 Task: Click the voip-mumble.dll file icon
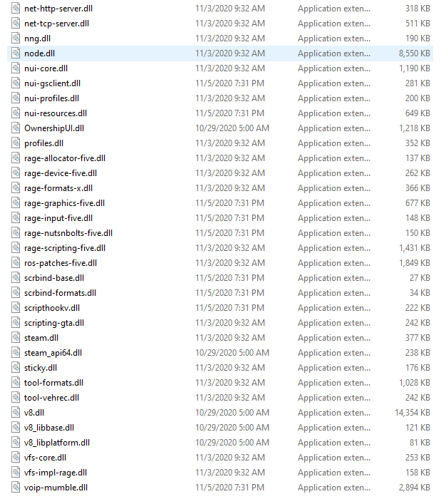coord(16,487)
